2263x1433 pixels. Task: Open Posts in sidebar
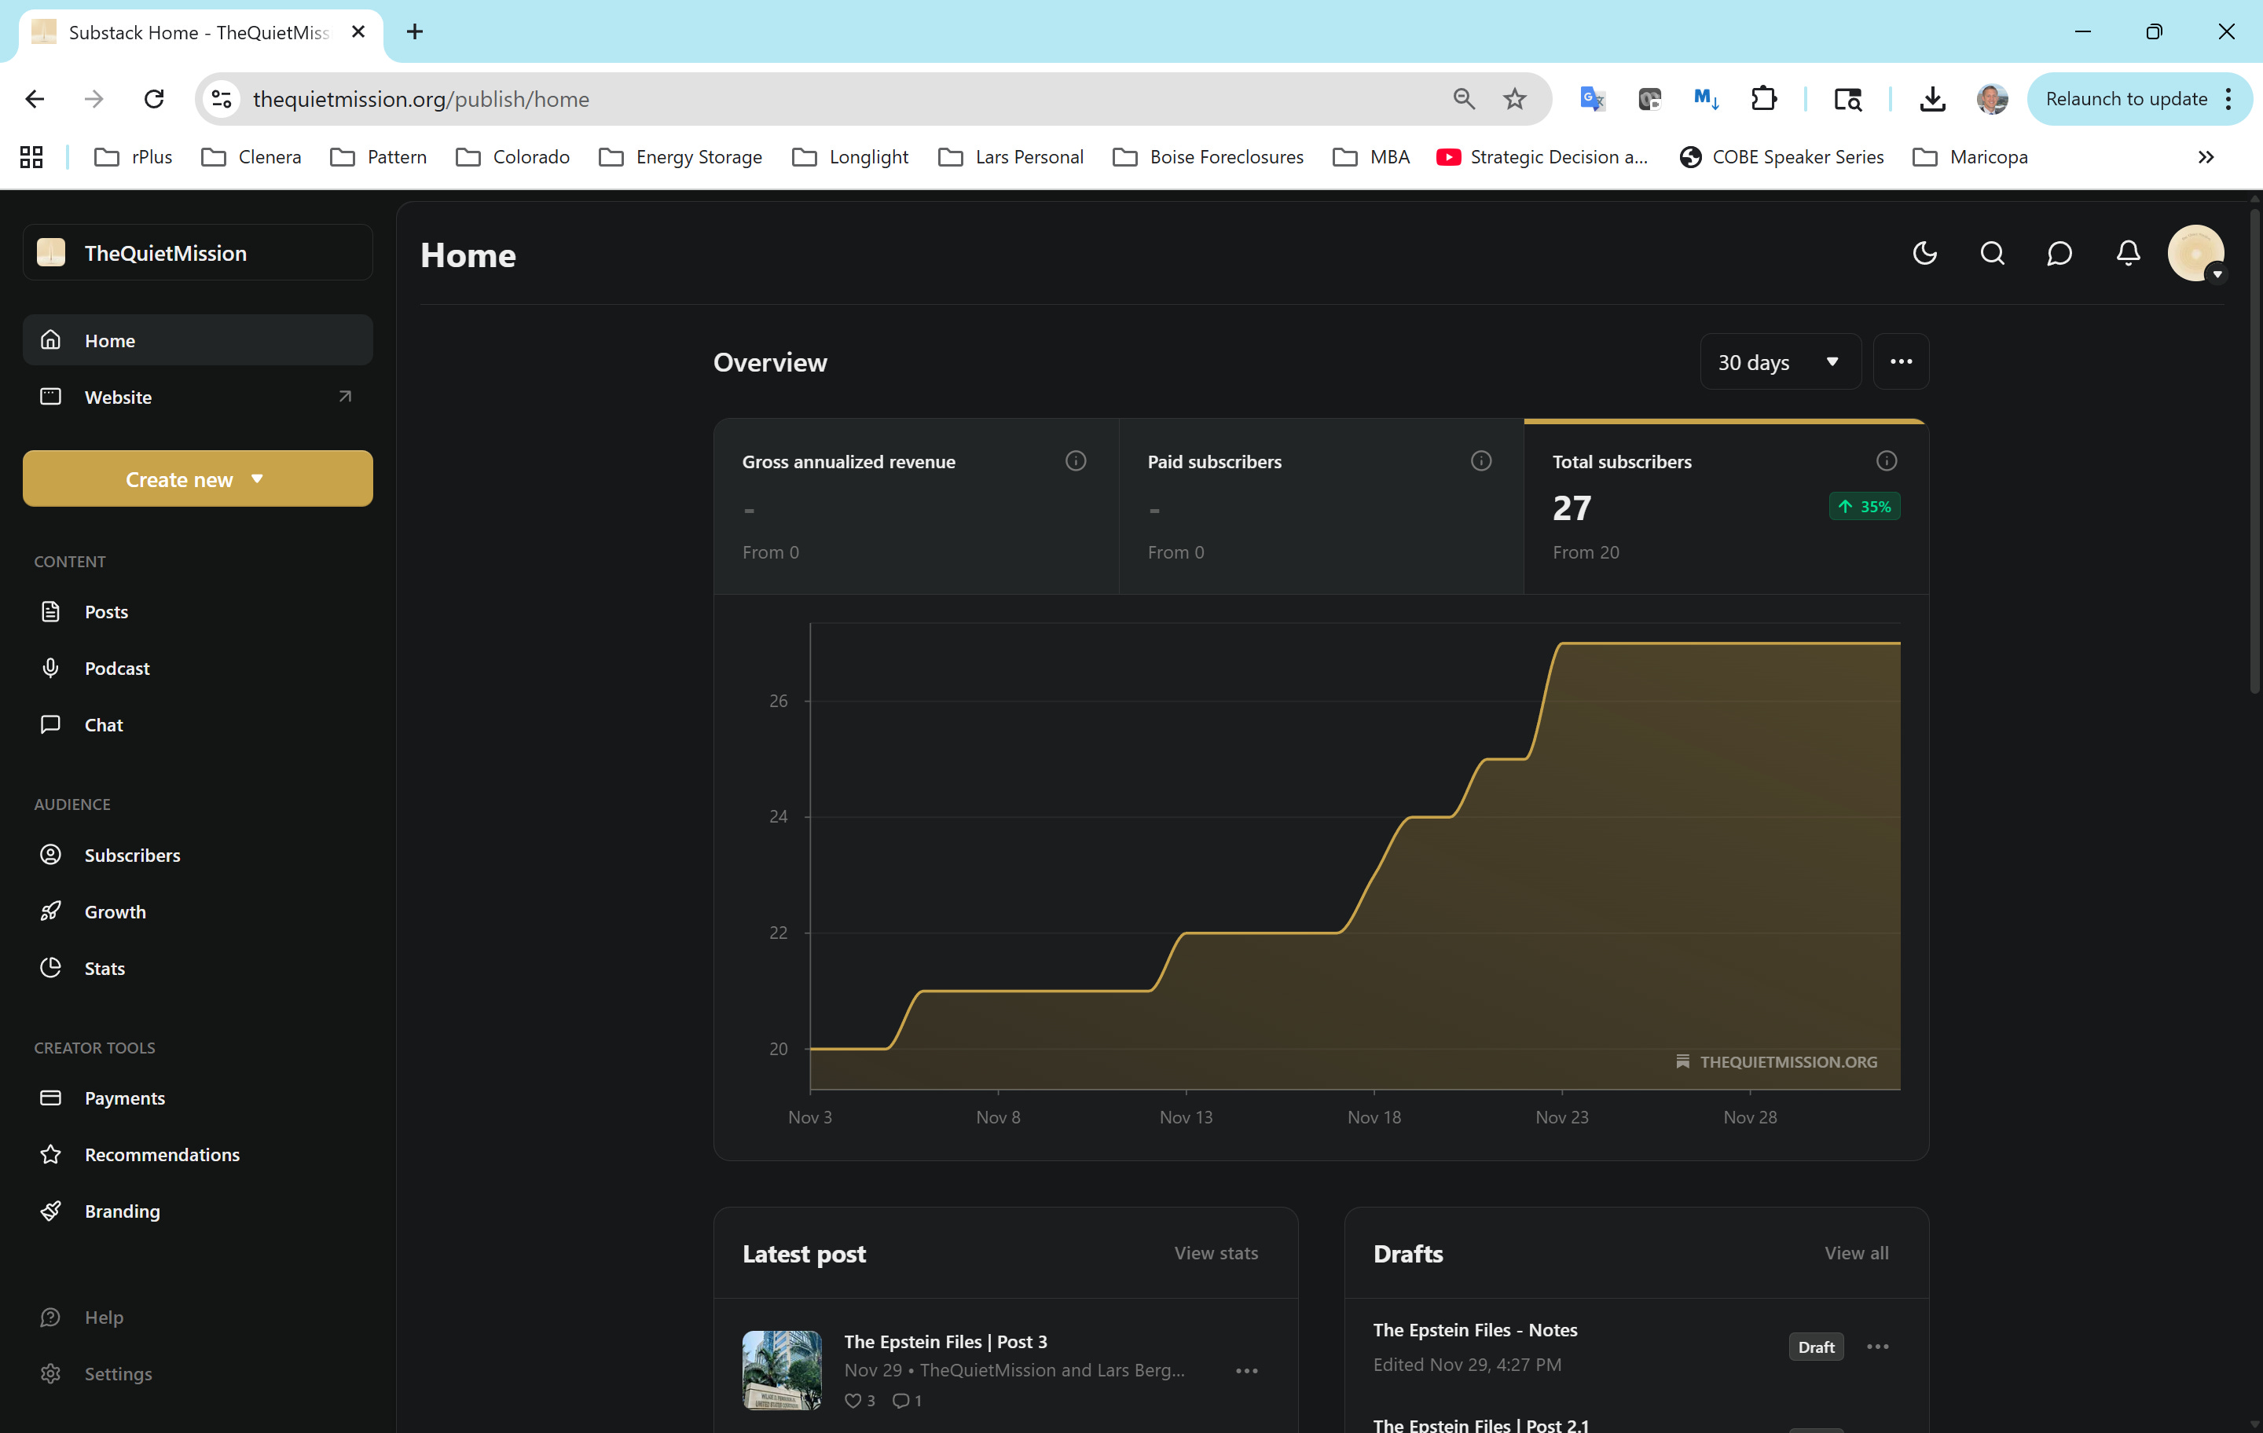coord(106,612)
